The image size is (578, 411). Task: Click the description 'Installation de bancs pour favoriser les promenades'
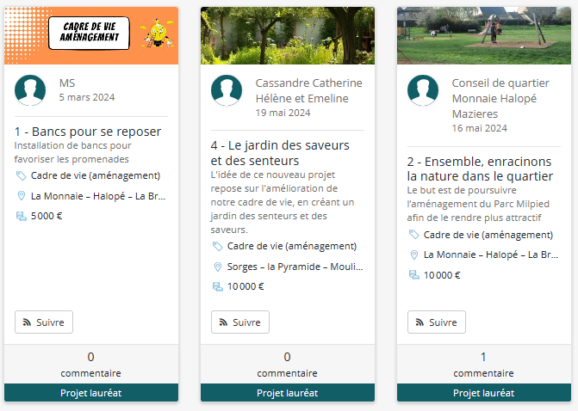click(x=72, y=152)
